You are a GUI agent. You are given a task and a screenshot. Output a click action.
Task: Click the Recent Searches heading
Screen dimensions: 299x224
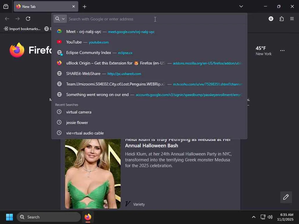click(67, 105)
